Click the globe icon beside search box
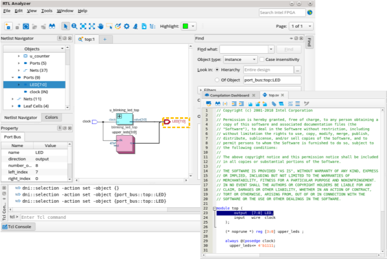The width and height of the screenshot is (387, 259). coord(310,13)
